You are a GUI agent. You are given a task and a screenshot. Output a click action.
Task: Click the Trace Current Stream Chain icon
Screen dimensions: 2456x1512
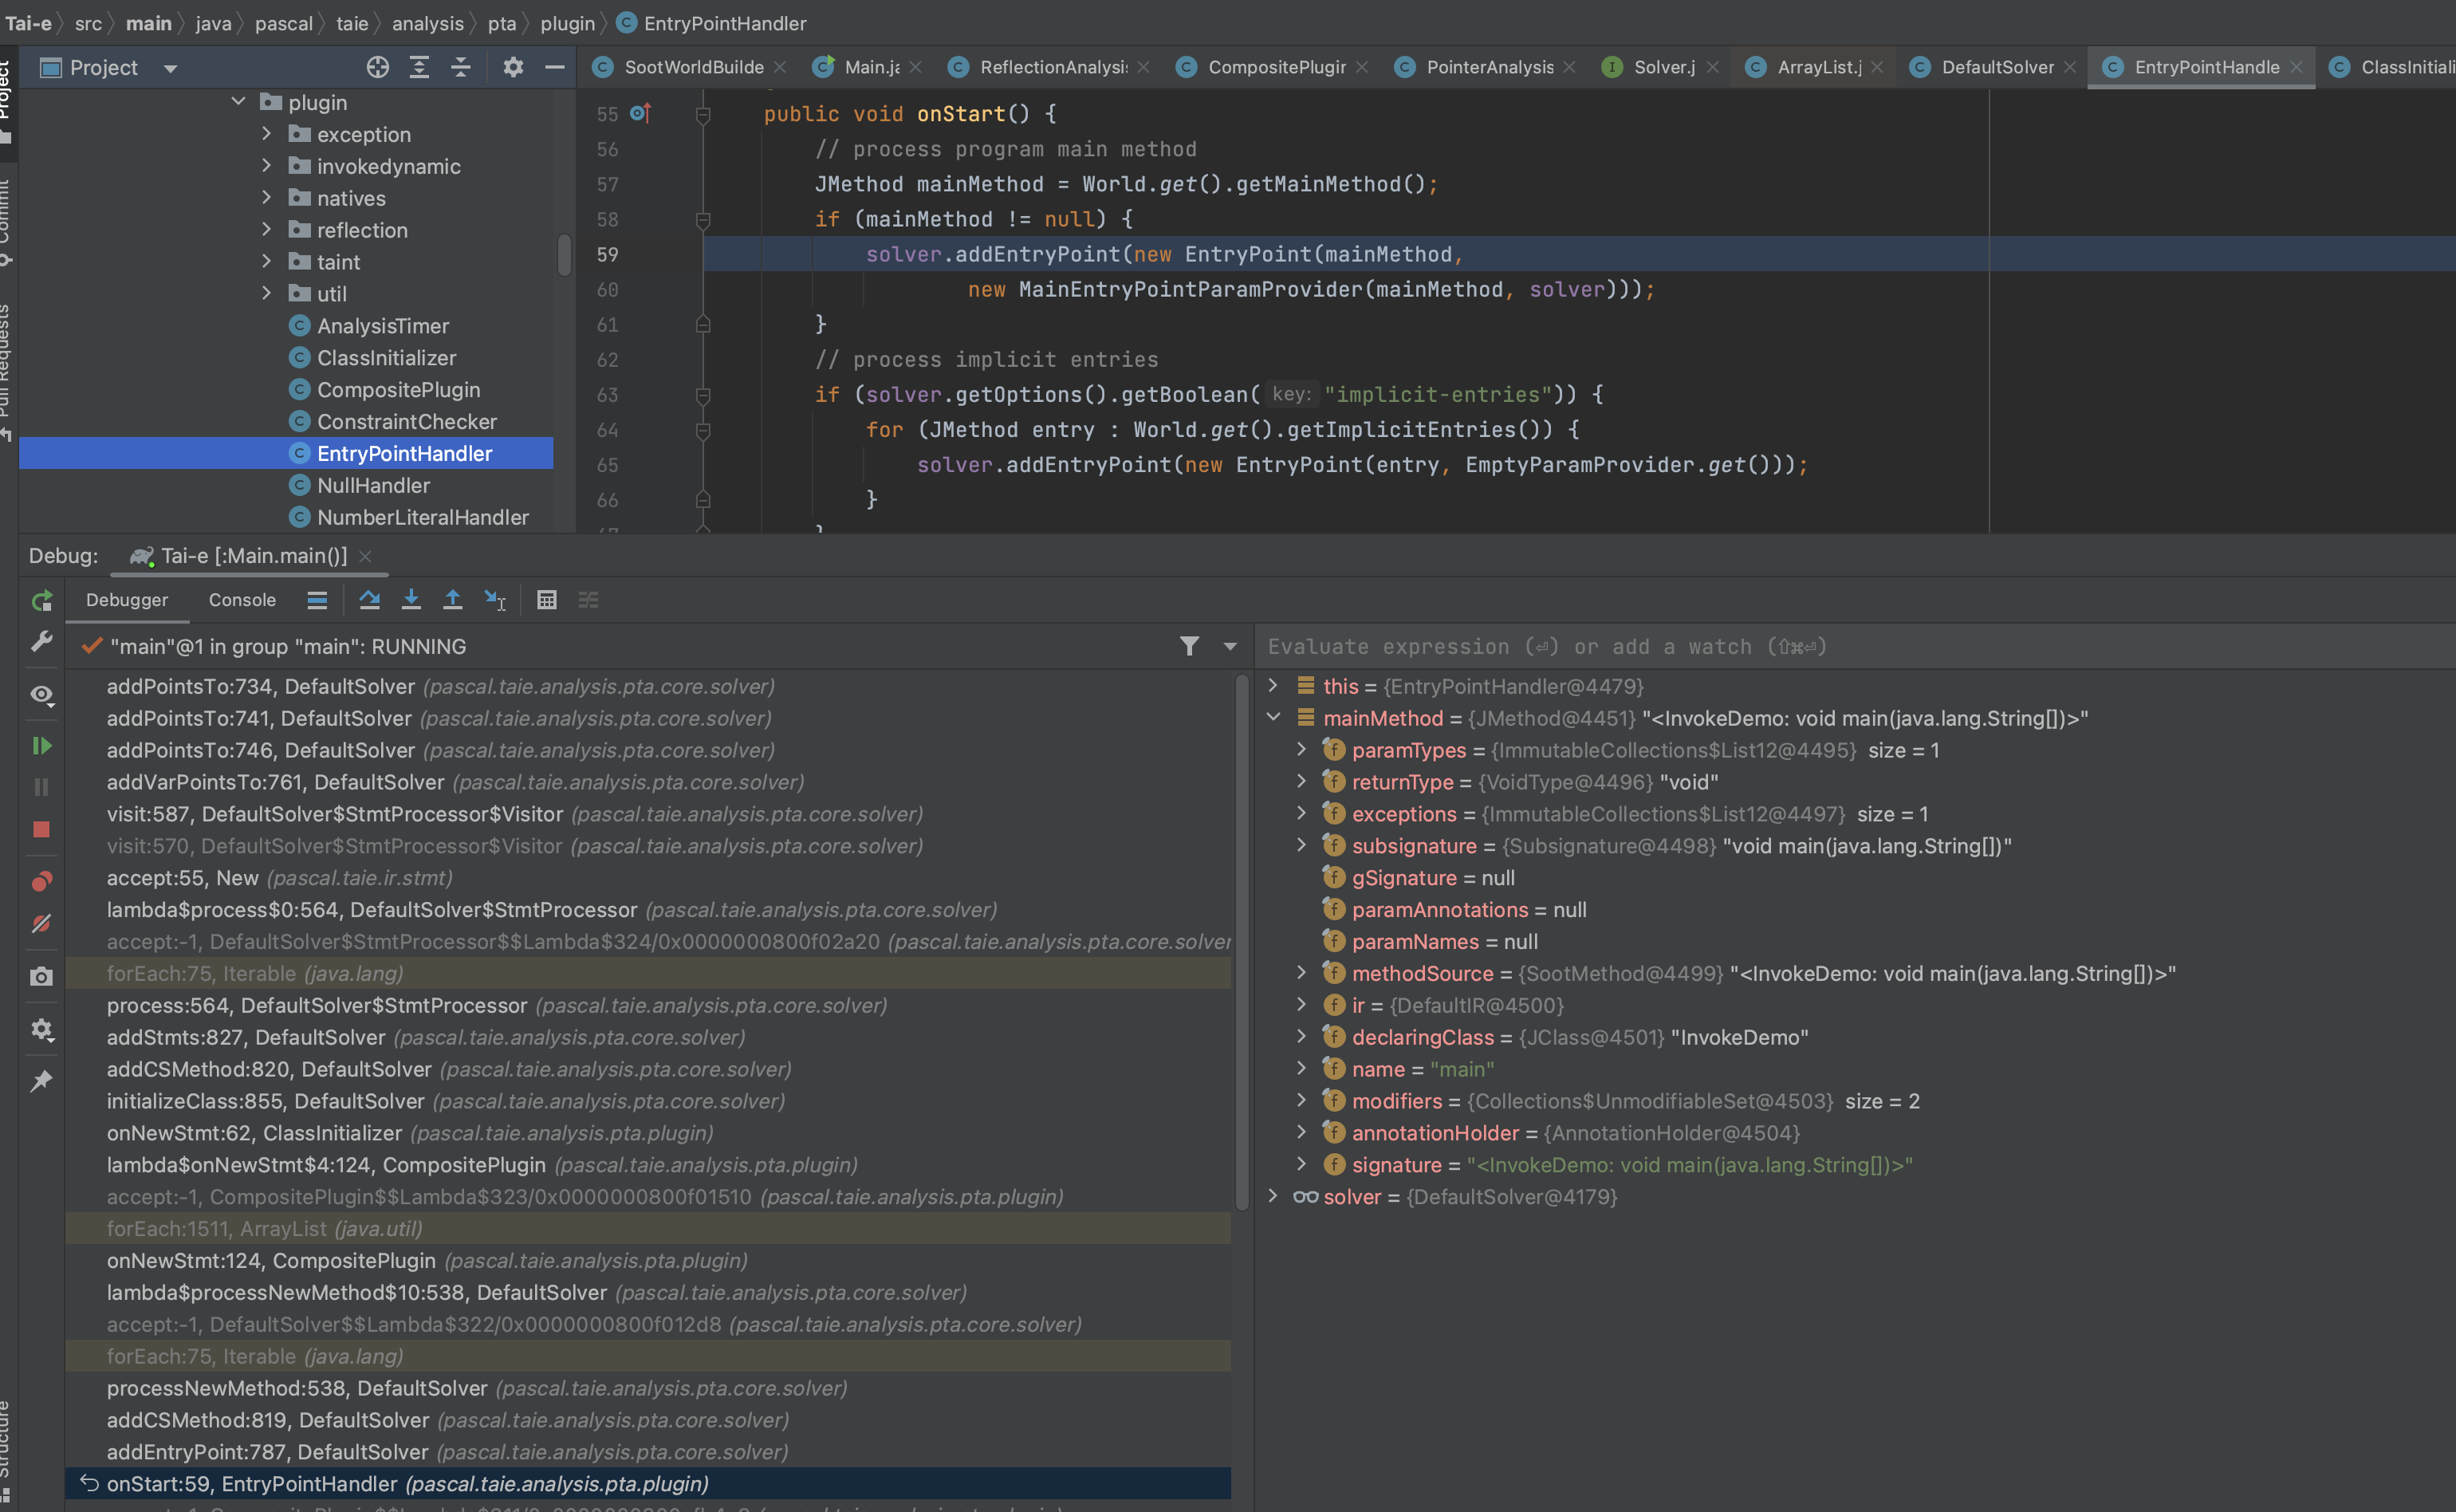(588, 600)
